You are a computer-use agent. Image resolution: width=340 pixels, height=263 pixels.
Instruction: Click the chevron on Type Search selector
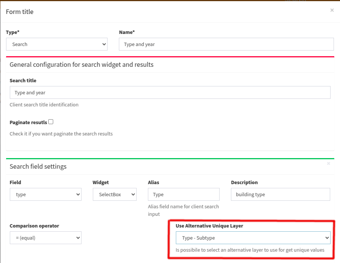[104, 44]
